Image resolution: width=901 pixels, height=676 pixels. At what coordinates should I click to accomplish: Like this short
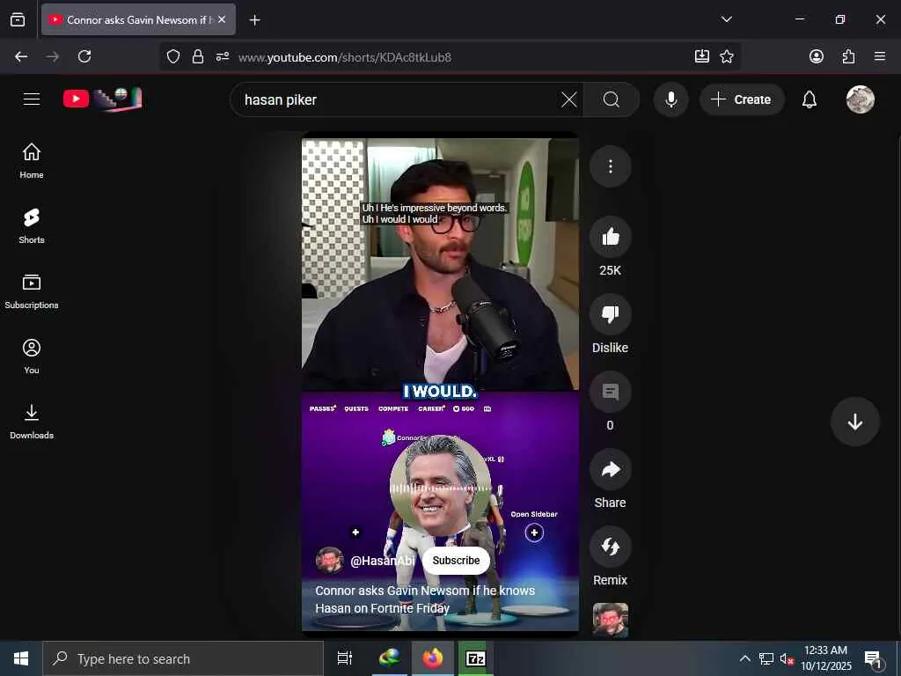pyautogui.click(x=611, y=236)
